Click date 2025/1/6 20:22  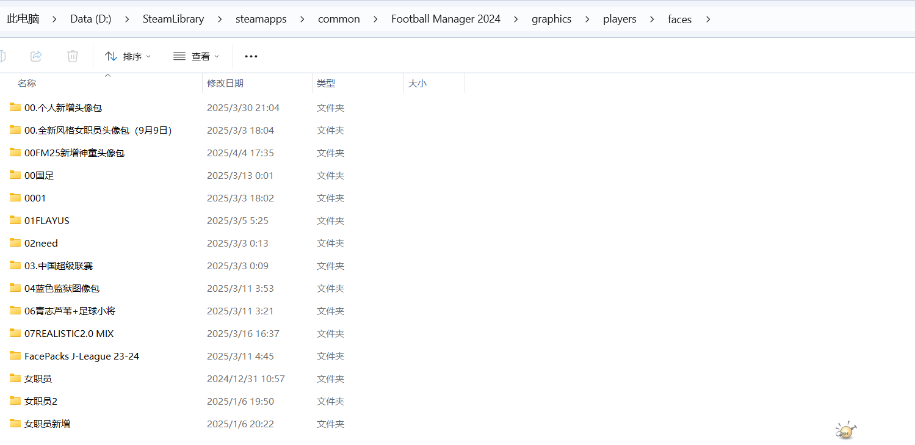click(241, 424)
